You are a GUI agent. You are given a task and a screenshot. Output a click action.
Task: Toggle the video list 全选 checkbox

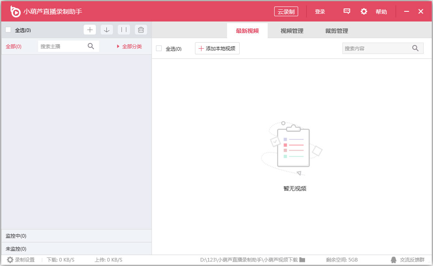tap(159, 49)
